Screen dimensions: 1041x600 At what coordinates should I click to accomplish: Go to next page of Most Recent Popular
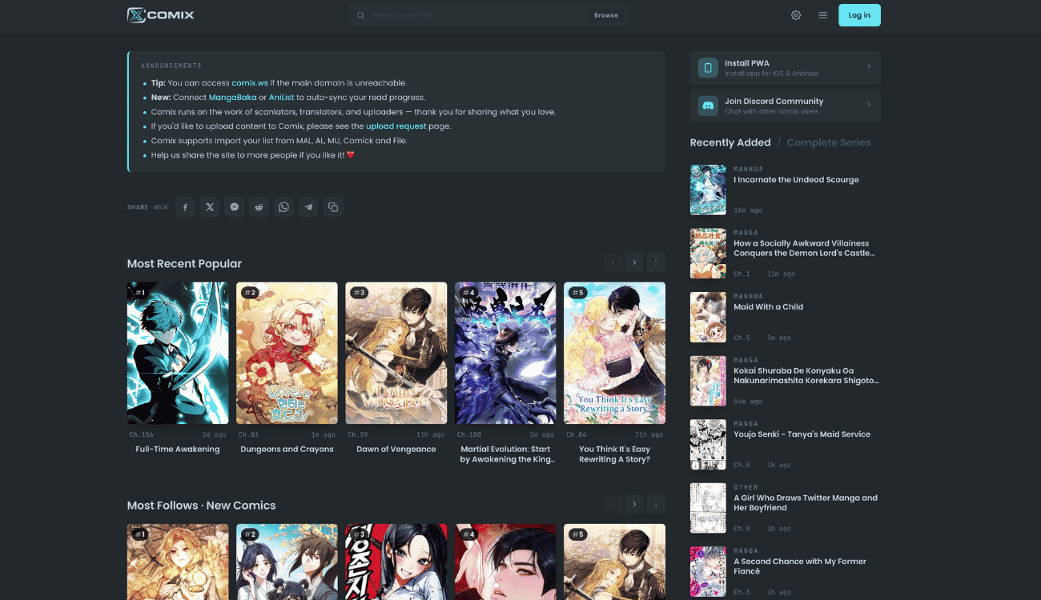pyautogui.click(x=634, y=262)
